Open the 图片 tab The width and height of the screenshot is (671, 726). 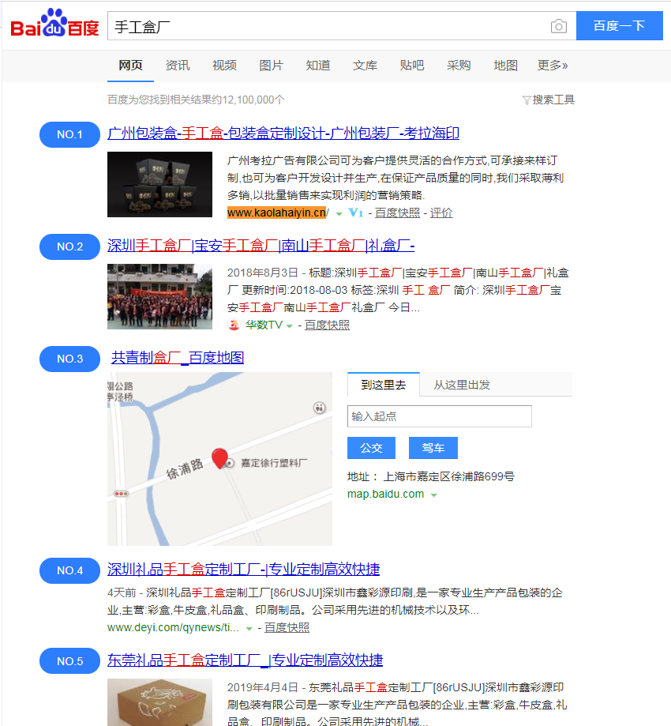(x=272, y=66)
